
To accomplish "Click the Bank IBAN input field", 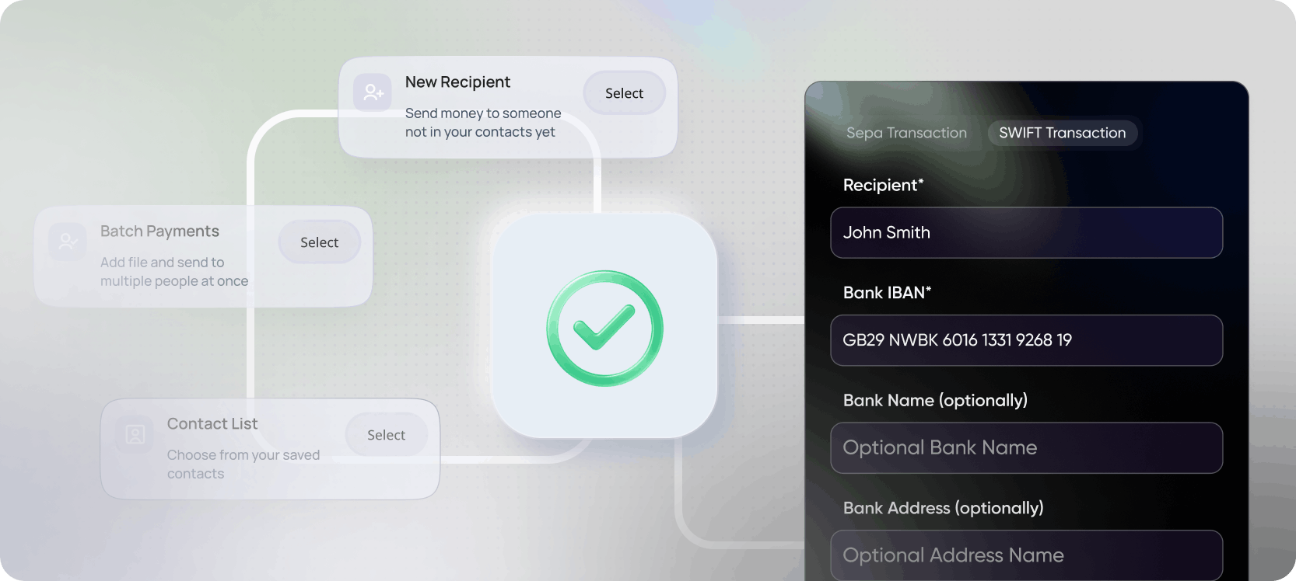I will [x=1026, y=340].
